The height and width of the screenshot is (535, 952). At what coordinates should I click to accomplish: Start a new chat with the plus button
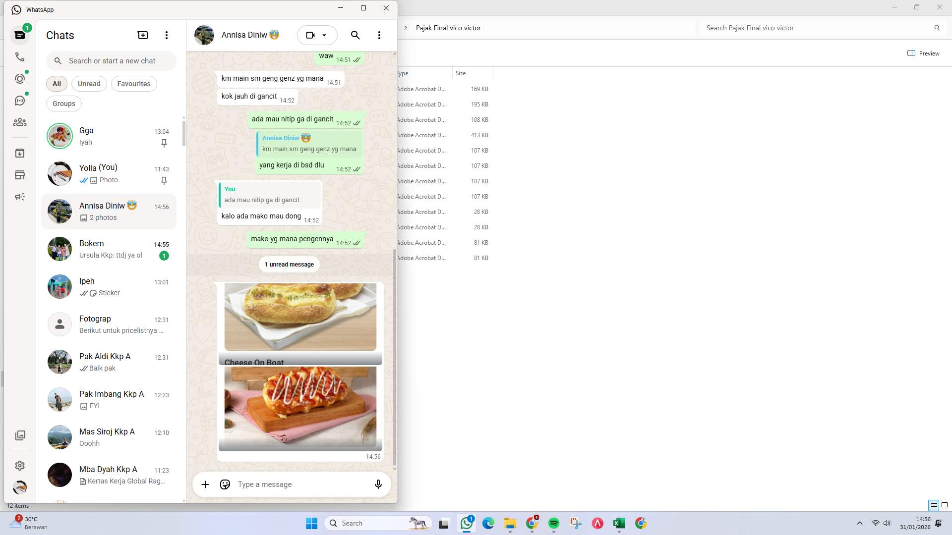(x=142, y=35)
